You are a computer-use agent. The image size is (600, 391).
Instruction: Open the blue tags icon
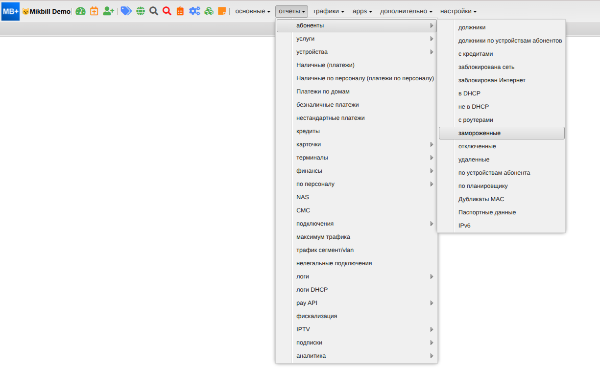pos(126,11)
